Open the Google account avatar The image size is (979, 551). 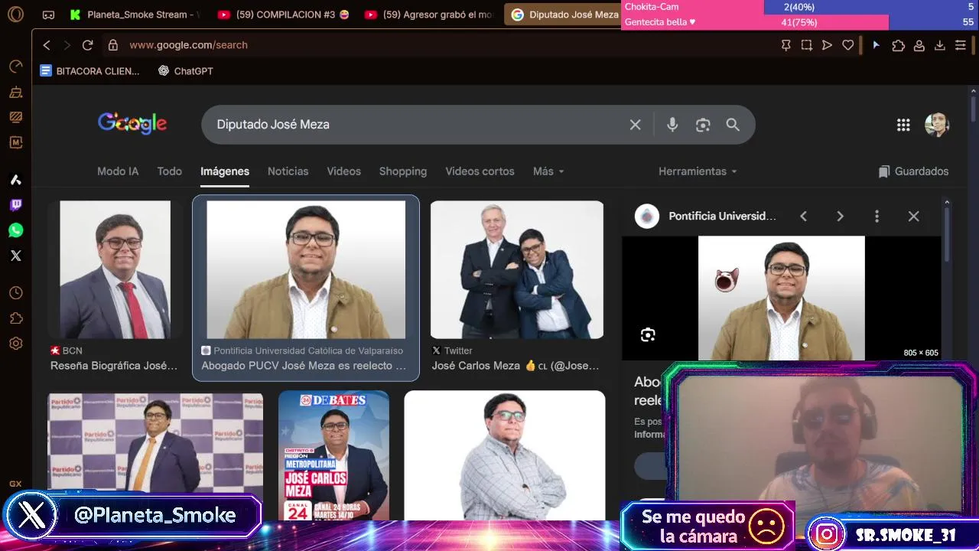coord(937,125)
